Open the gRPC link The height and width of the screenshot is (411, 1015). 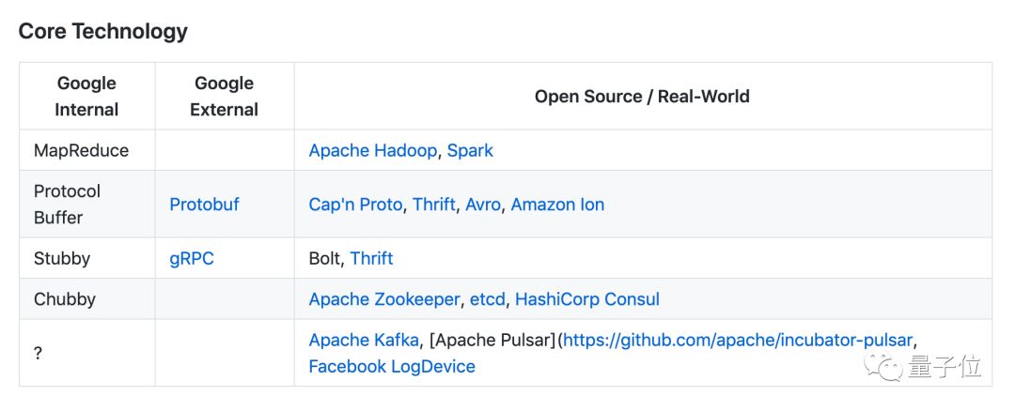coord(192,259)
